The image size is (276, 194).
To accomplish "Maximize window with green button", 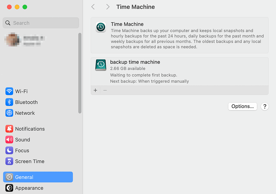I will click(x=25, y=7).
